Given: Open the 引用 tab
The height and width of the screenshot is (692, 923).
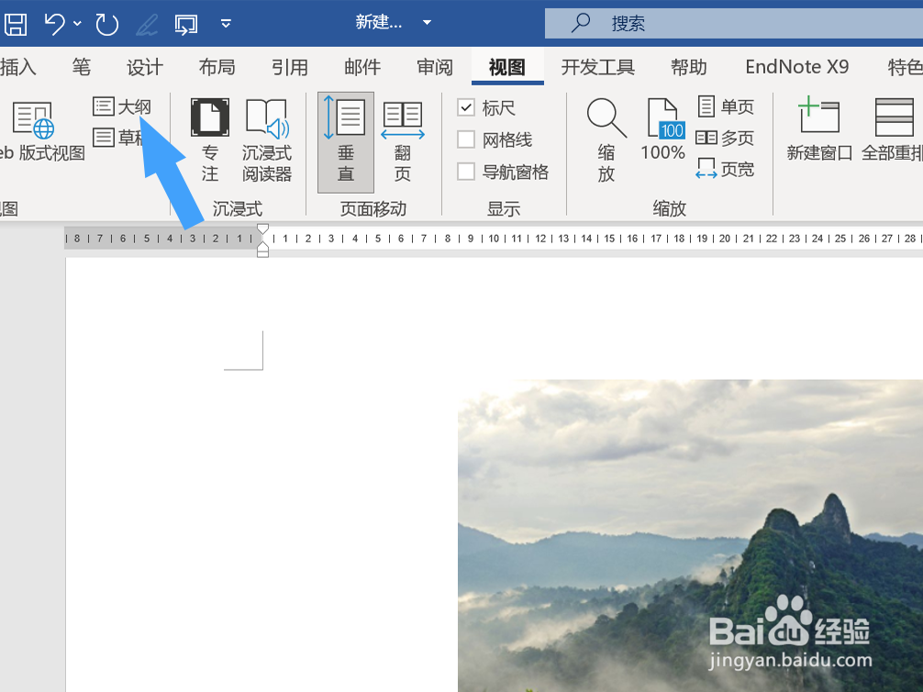Looking at the screenshot, I should [x=289, y=67].
